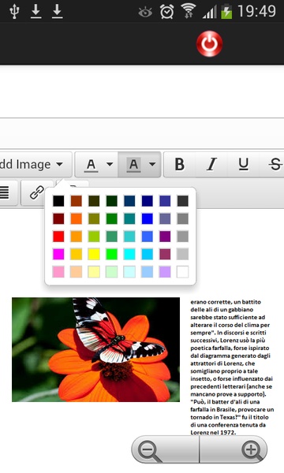This screenshot has height=473, width=284.
Task: Click the background color A icon
Action: [x=133, y=165]
